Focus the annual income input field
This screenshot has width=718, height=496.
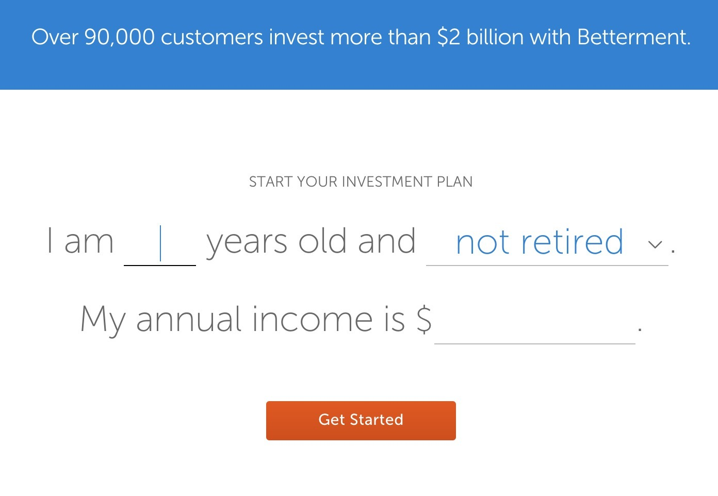tap(534, 322)
